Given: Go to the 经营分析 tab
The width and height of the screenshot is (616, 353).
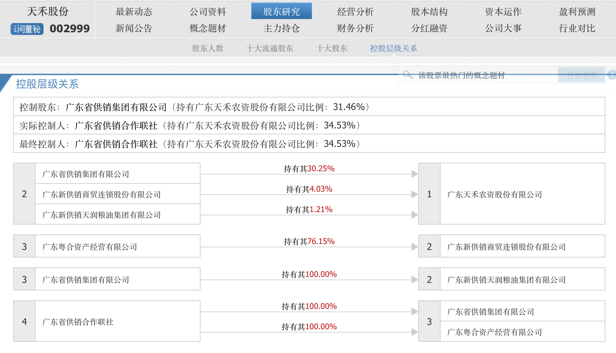Looking at the screenshot, I should [355, 12].
